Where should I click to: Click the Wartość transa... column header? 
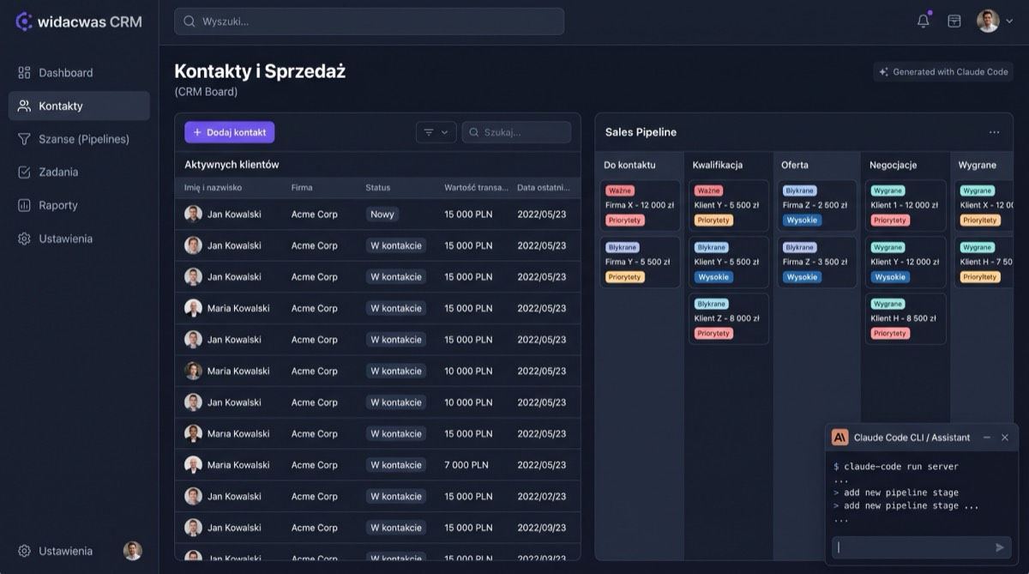[476, 188]
